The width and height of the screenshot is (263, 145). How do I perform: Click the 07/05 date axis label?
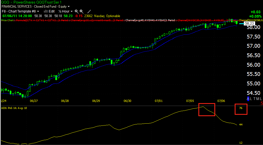point(190,101)
